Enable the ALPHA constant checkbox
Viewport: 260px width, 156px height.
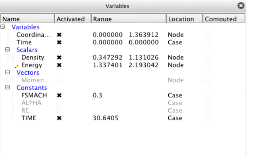point(59,103)
